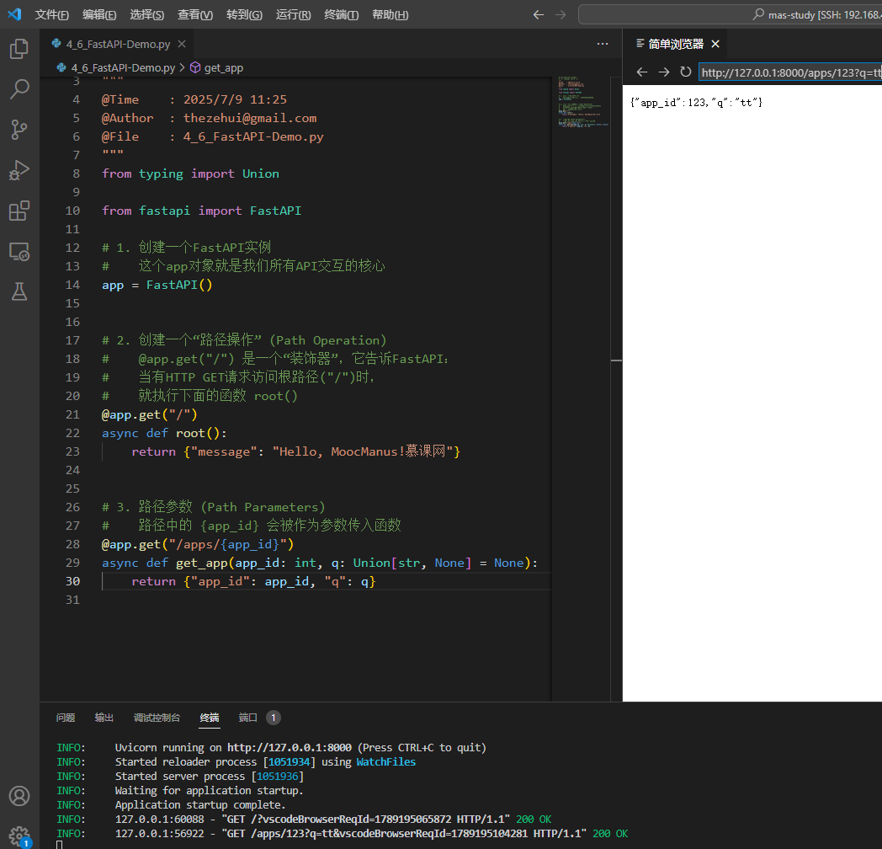This screenshot has width=882, height=849.
Task: Click the '@app.get("/apps/{app_id}")' decorator line
Action: [198, 544]
